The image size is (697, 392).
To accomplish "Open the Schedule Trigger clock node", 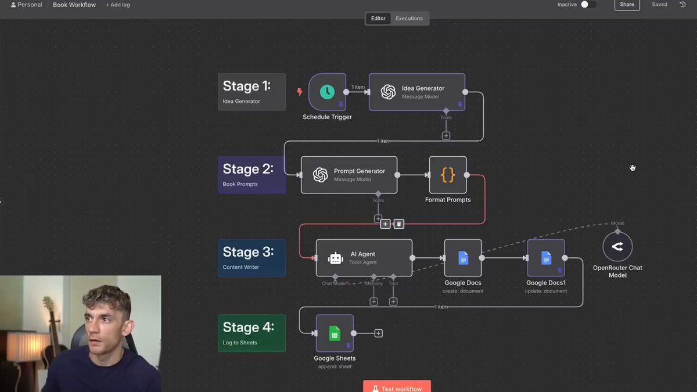I will 327,92.
